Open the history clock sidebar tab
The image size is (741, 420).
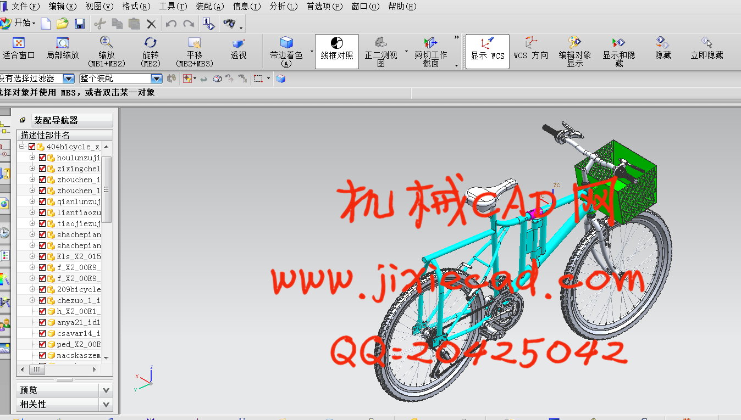tap(4, 232)
